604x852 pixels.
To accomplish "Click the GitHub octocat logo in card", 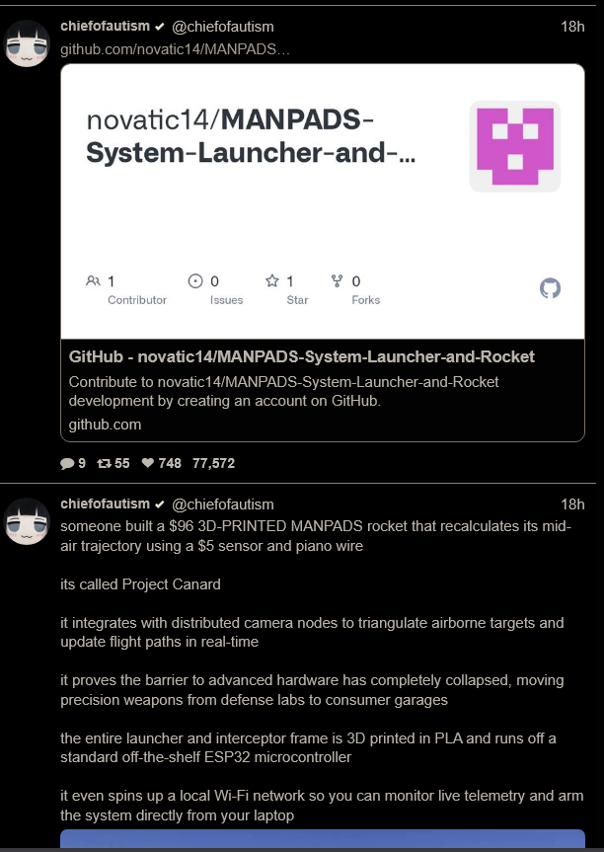I will pyautogui.click(x=550, y=288).
